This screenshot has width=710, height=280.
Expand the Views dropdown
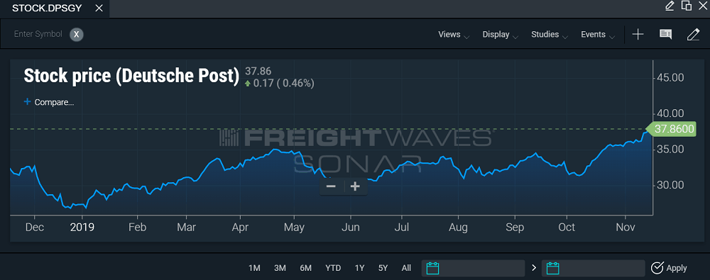(454, 35)
